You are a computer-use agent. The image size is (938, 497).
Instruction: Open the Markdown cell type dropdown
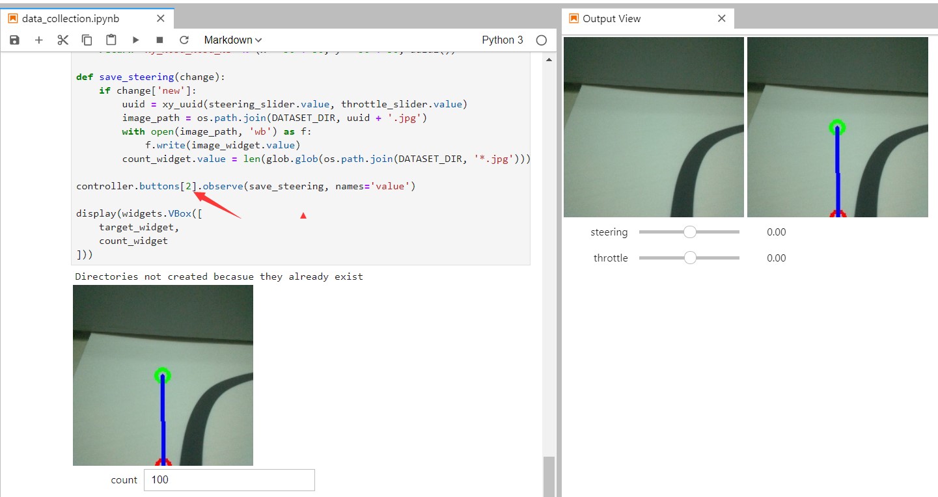233,40
